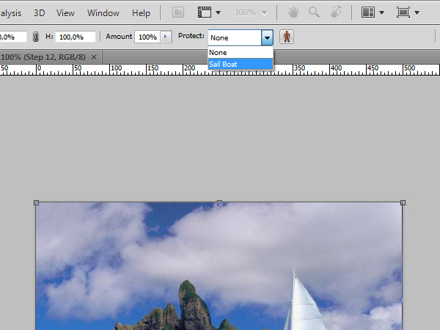This screenshot has height=330, width=440.
Task: Launch Adobe Bridge with the Br icon
Action: click(178, 12)
